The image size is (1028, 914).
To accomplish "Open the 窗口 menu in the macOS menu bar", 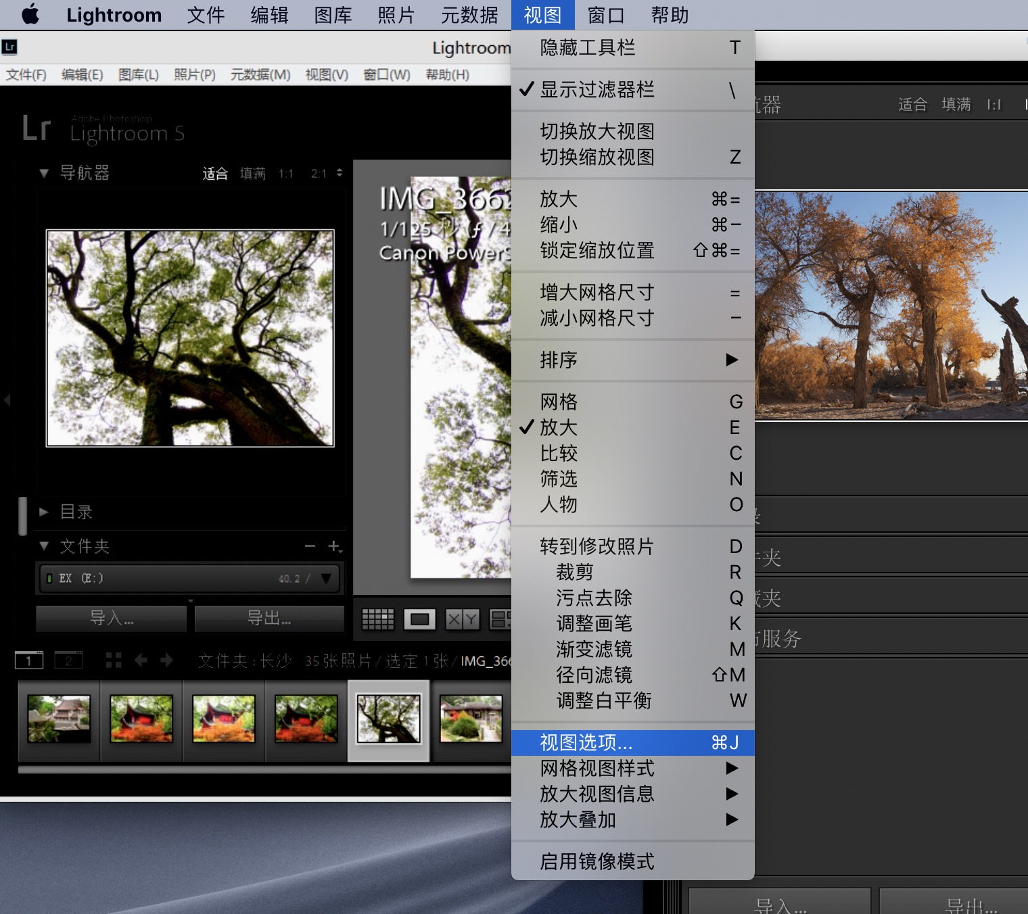I will point(606,15).
